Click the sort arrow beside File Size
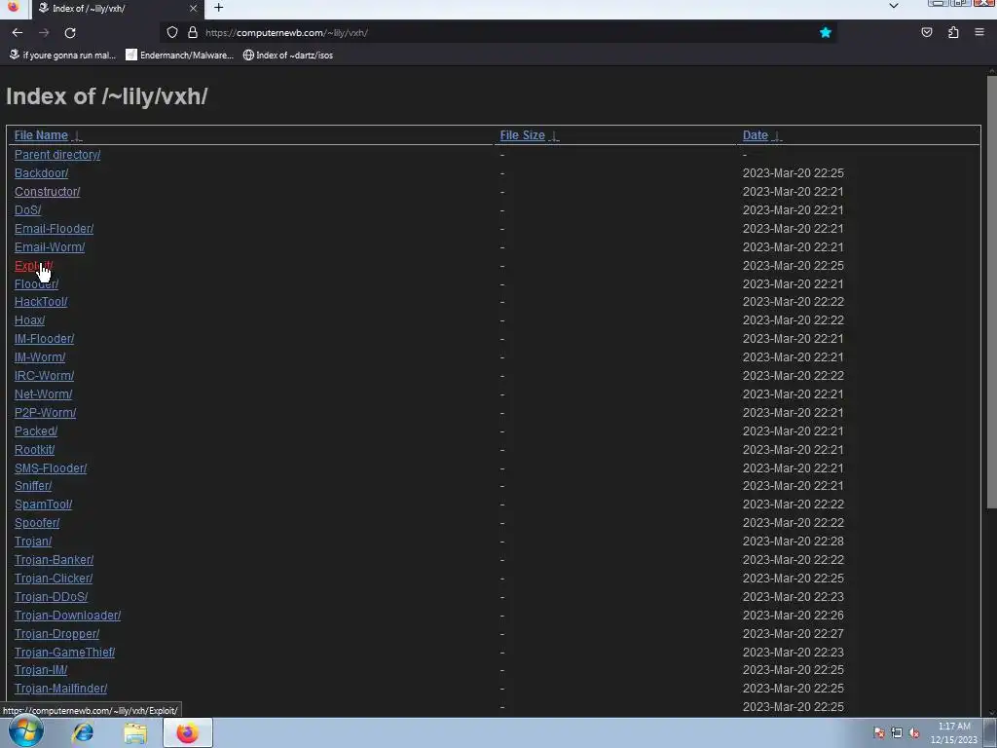 tap(554, 136)
